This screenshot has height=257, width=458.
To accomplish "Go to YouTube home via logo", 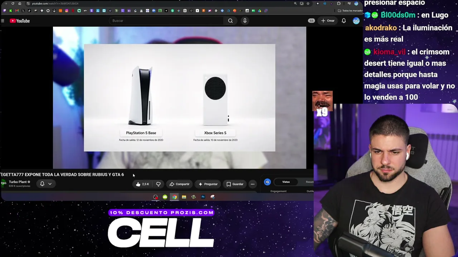I will click(20, 21).
